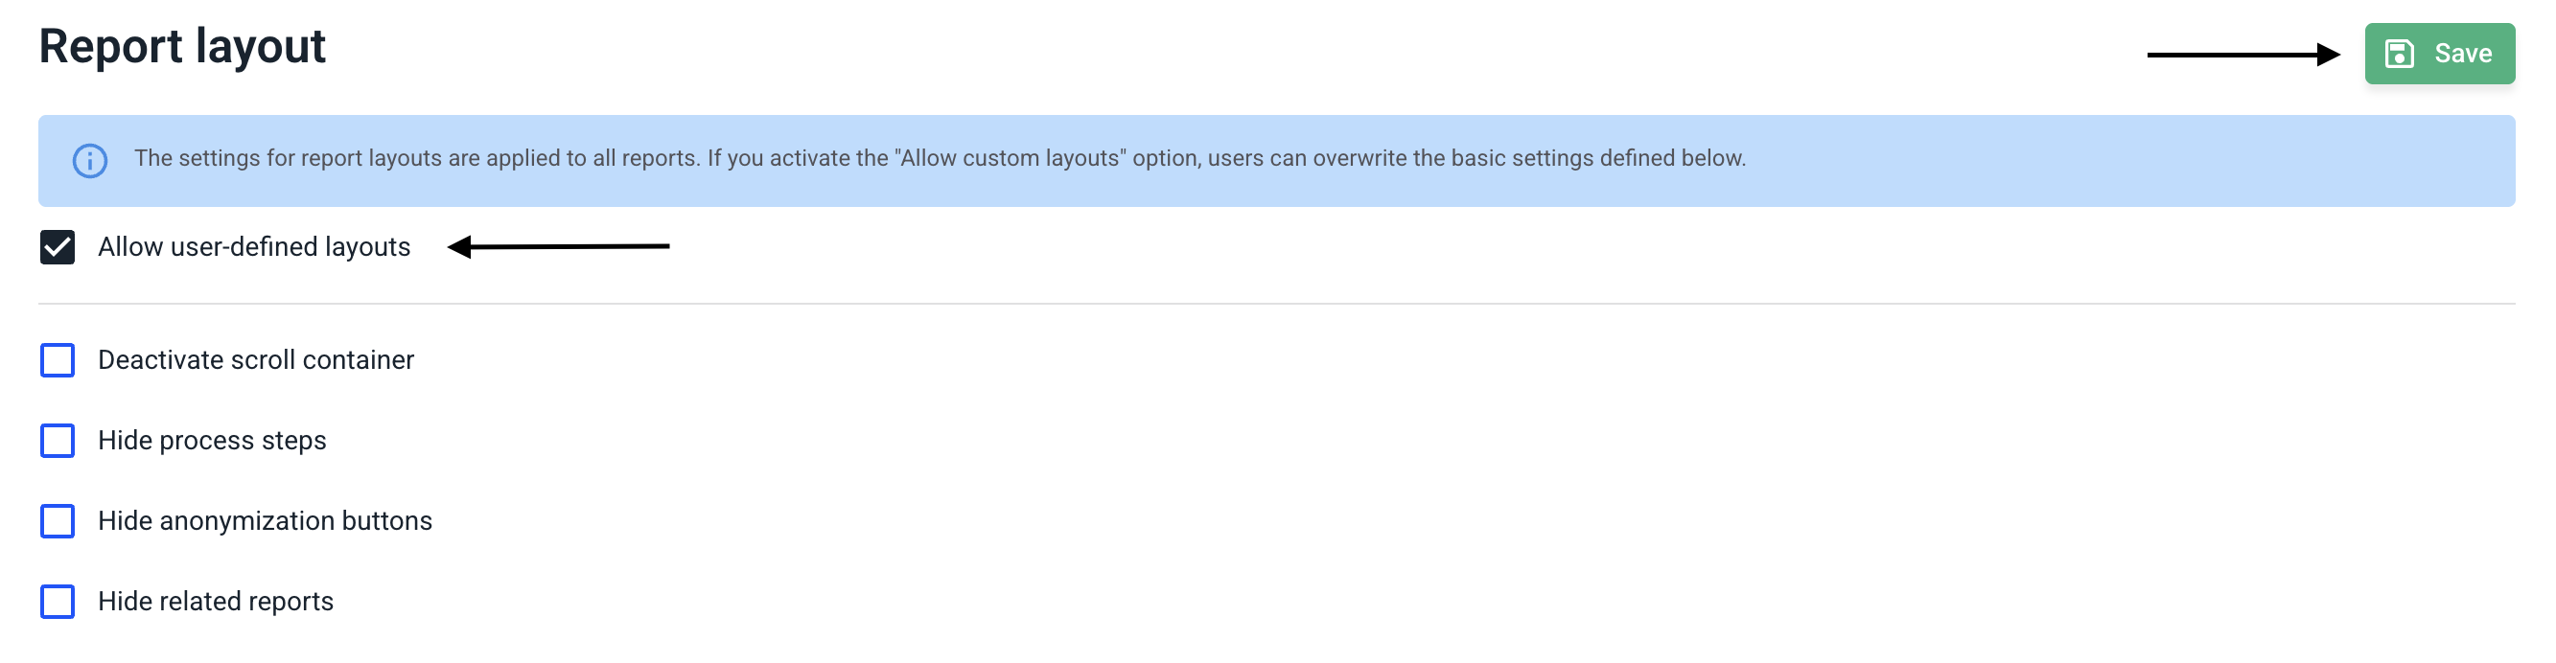Screen dimensions: 2556x663
Task: Click the "Deactivate scroll container" label text
Action: [x=256, y=359]
